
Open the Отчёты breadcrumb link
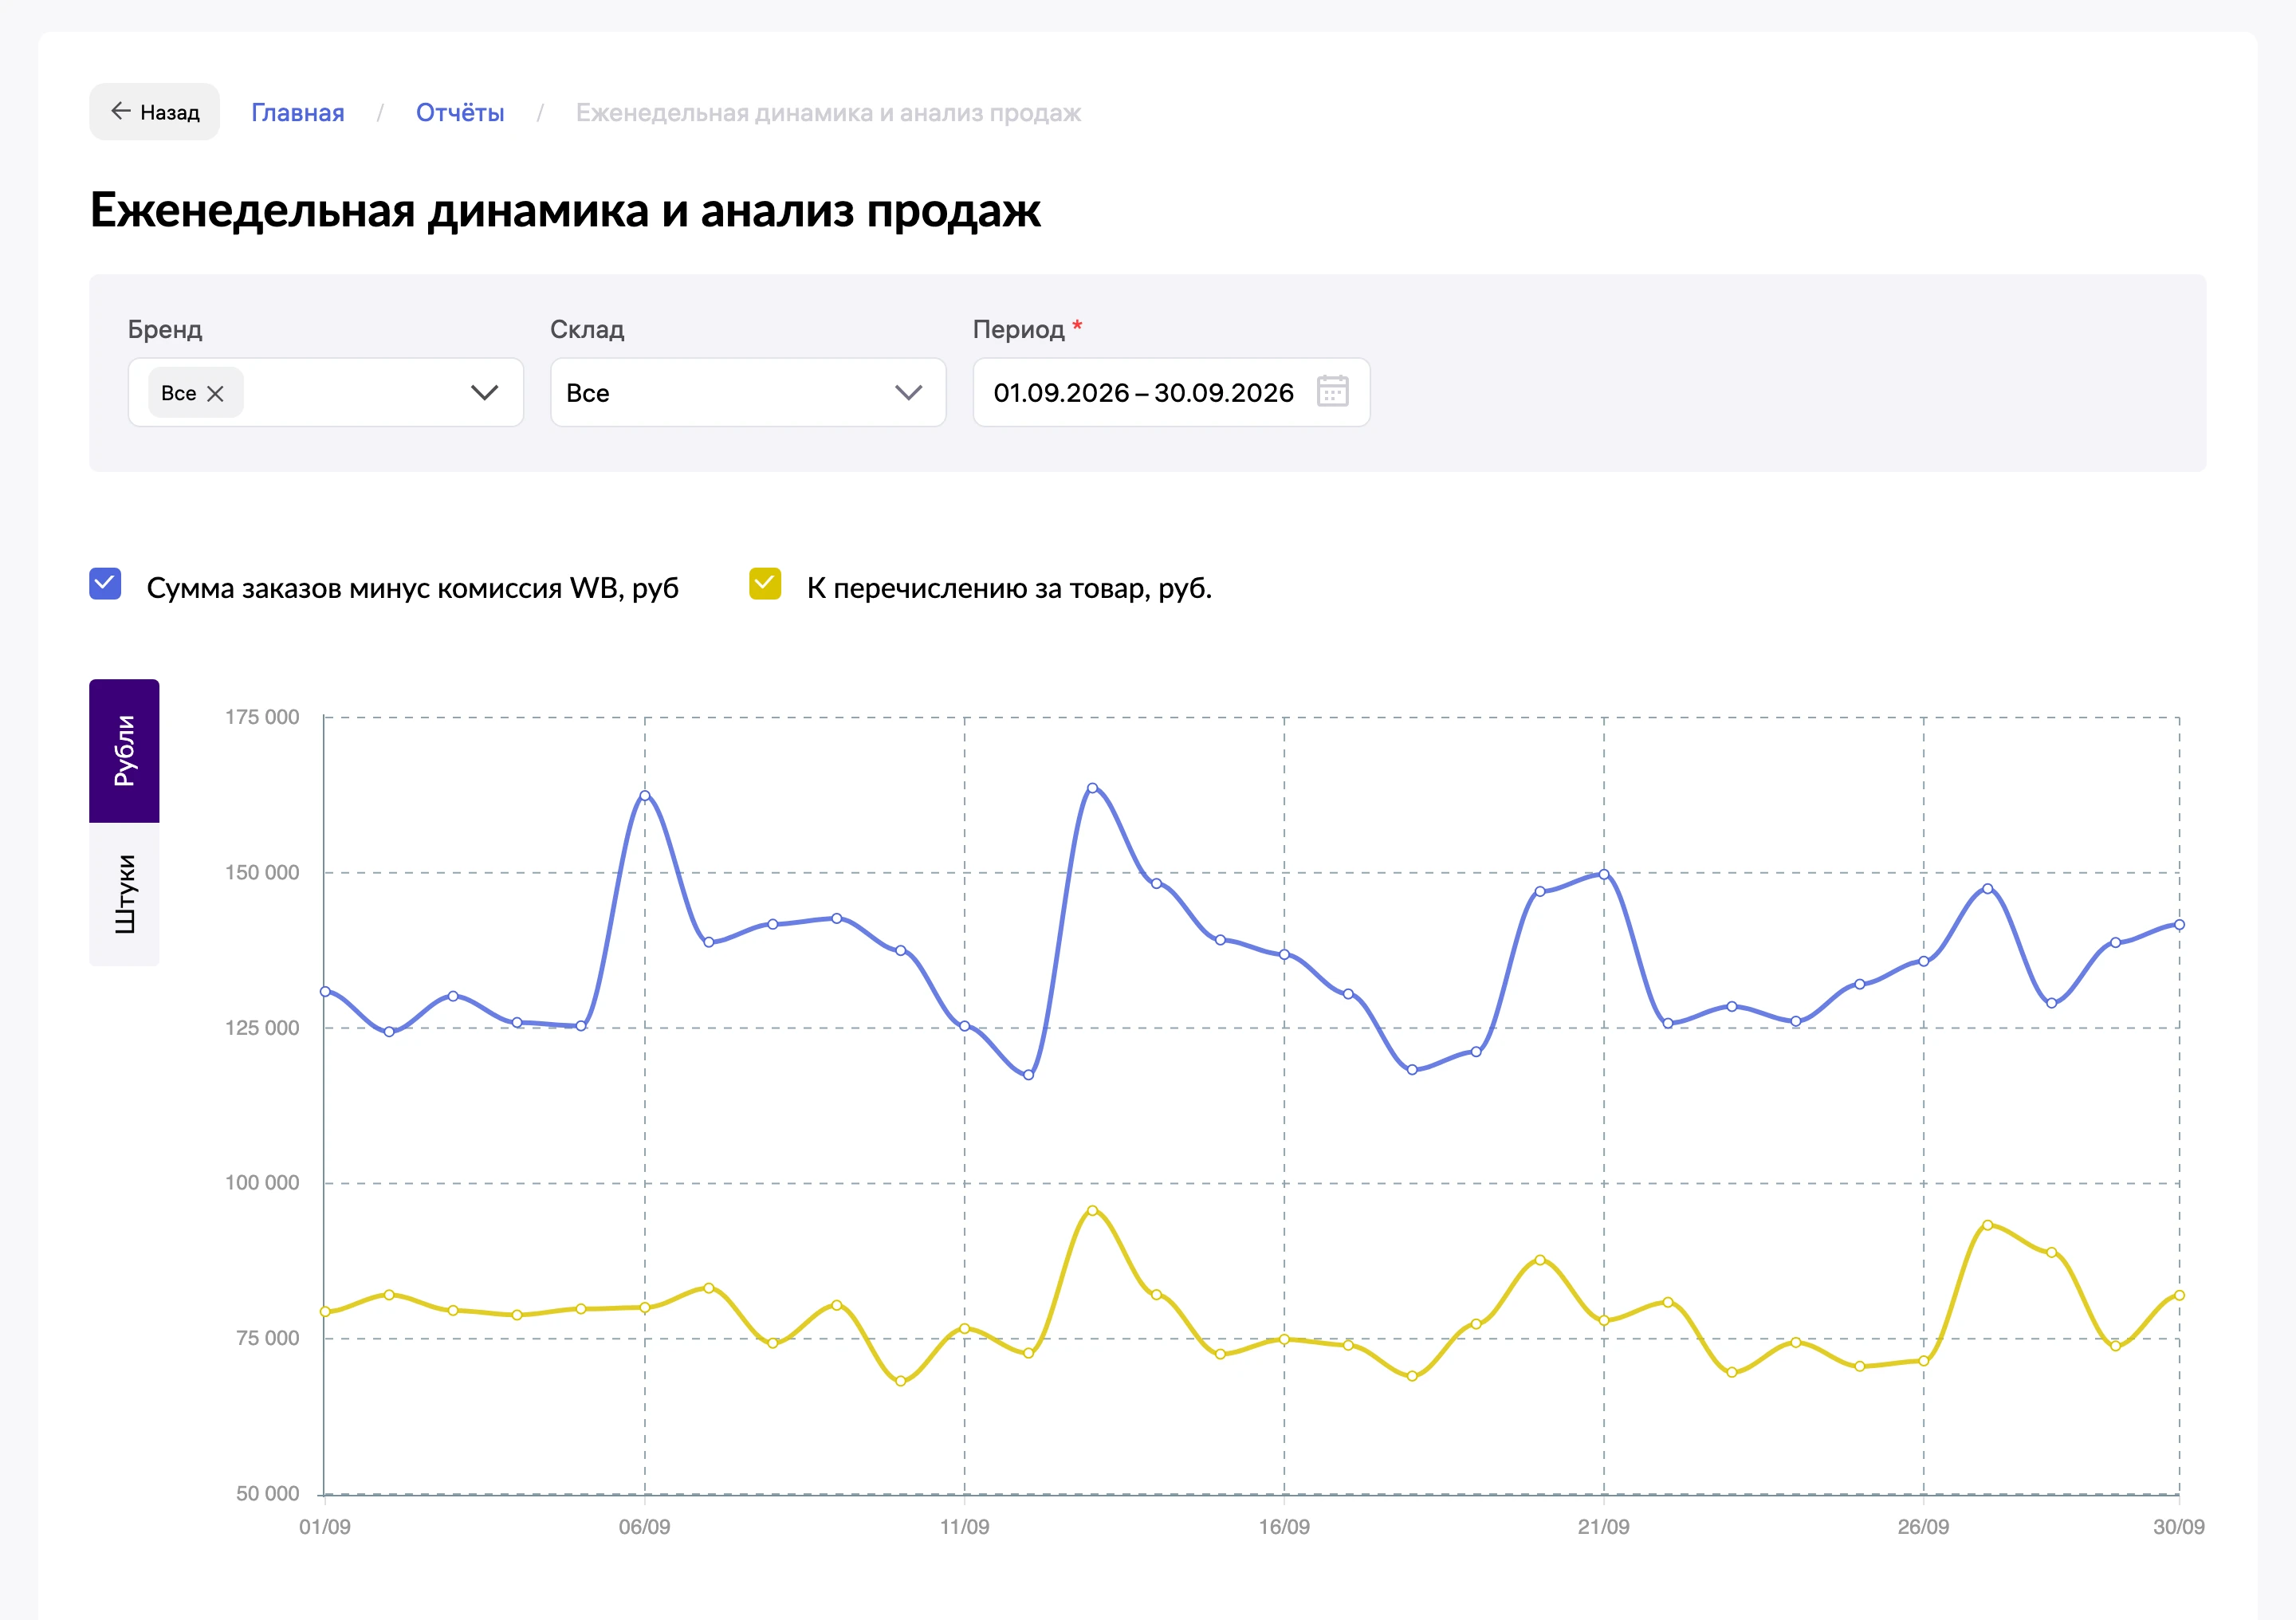click(x=460, y=113)
